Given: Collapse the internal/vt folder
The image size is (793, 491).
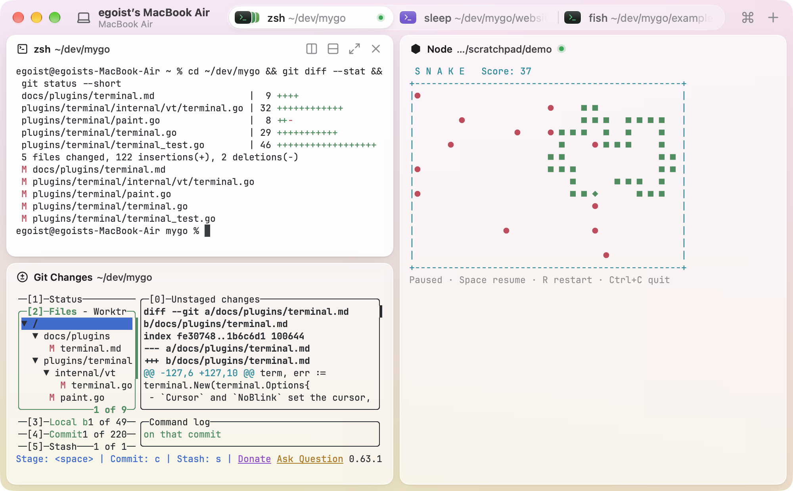Looking at the screenshot, I should (x=47, y=373).
